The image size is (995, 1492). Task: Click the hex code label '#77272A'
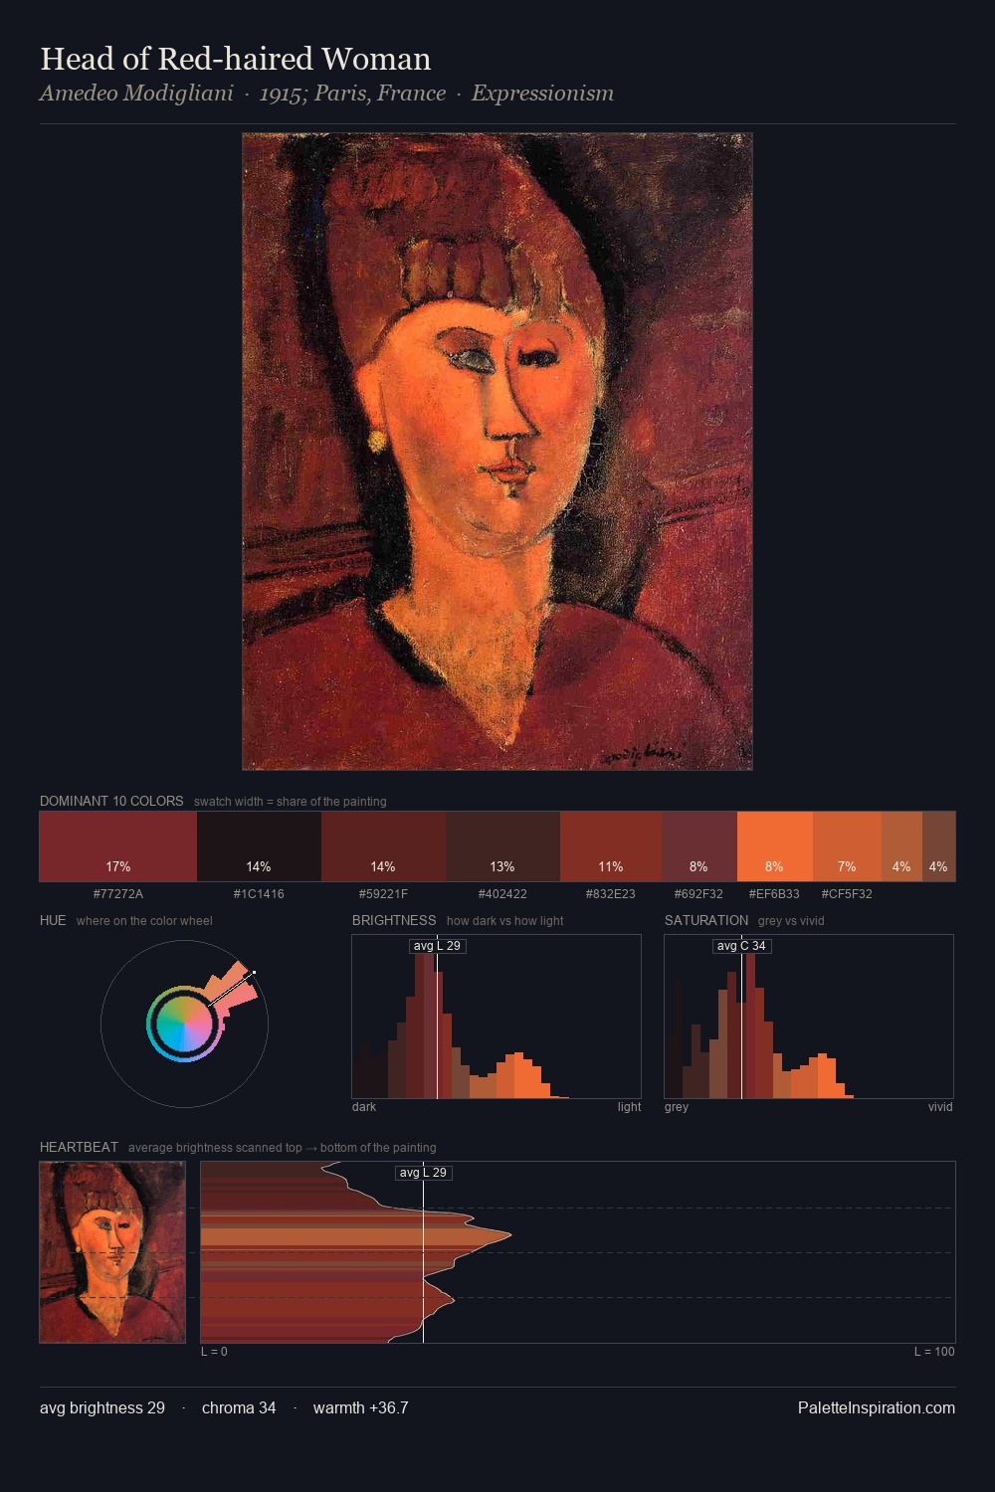(x=118, y=894)
